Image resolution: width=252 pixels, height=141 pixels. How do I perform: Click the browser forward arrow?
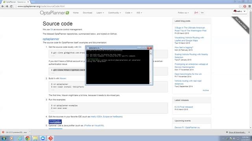coord(7,6)
